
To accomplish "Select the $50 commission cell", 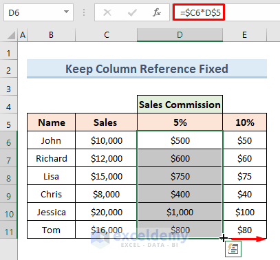I will click(245, 140).
